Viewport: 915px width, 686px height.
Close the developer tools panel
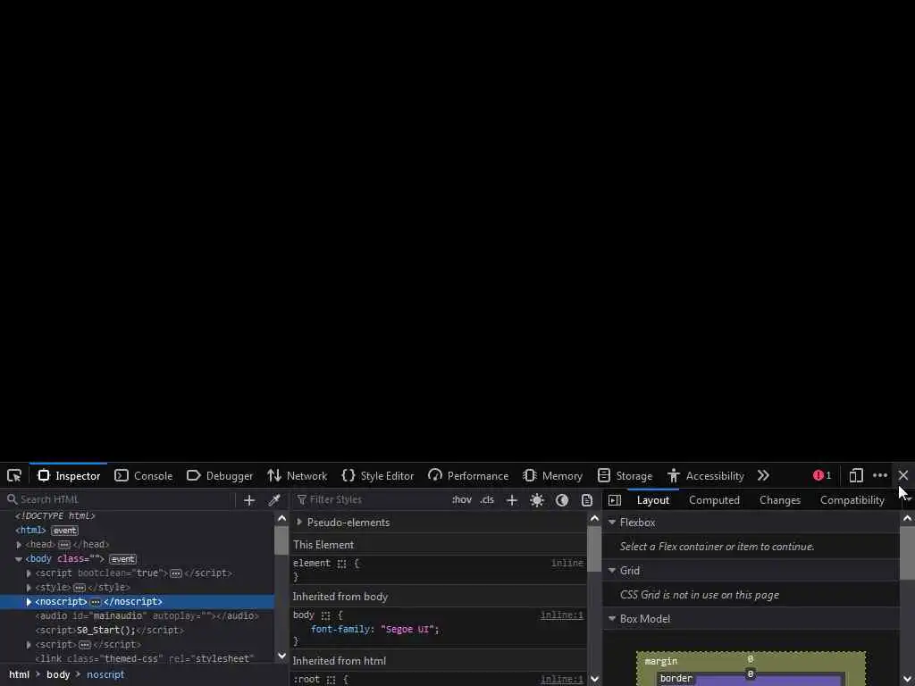903,475
